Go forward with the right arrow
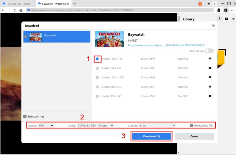This screenshot has width=236, height=155. [9, 10]
